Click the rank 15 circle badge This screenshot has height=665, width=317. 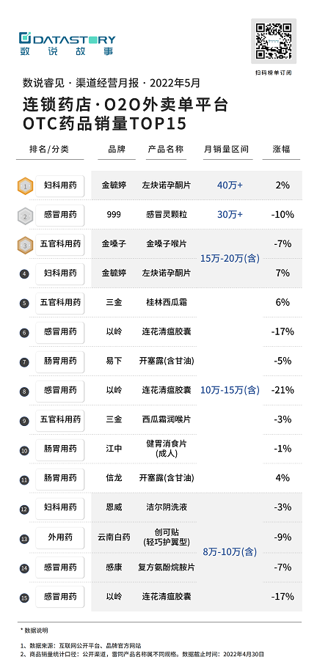click(x=24, y=598)
